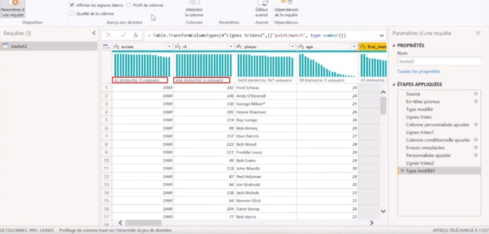Select cell 'Joe Graboski'

click(x=266, y=184)
